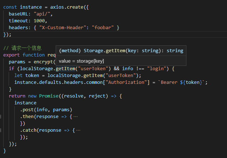Expand the folded ellipsis after .then(response => {
Screen dimensions: 227x158
pyautogui.click(x=75, y=117)
